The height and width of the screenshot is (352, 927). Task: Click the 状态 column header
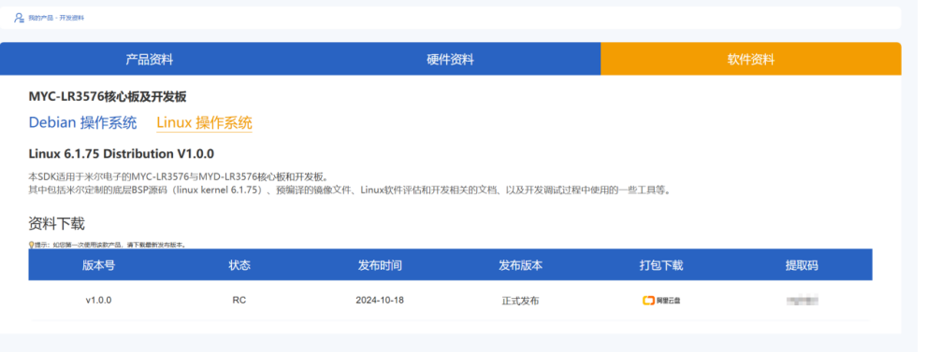pos(239,265)
